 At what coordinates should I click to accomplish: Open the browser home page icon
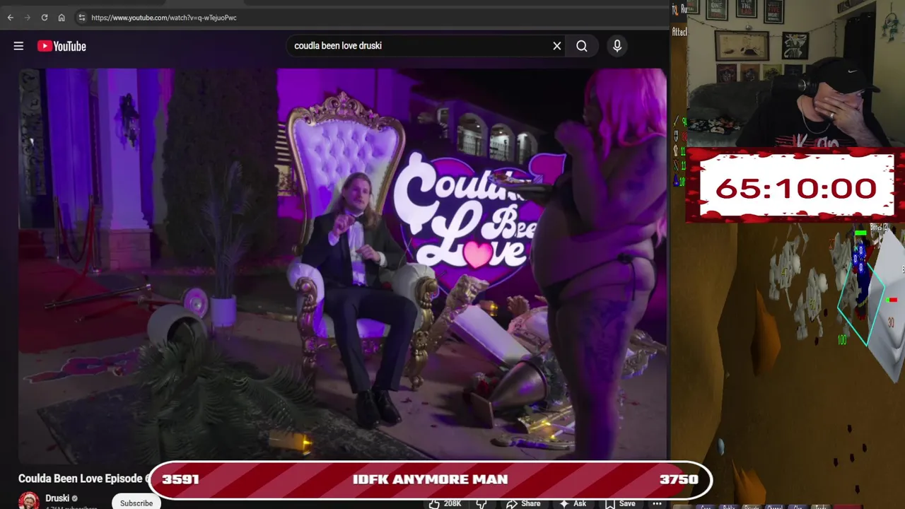coord(62,18)
